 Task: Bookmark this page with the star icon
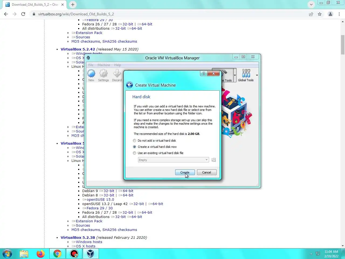[x=320, y=14]
